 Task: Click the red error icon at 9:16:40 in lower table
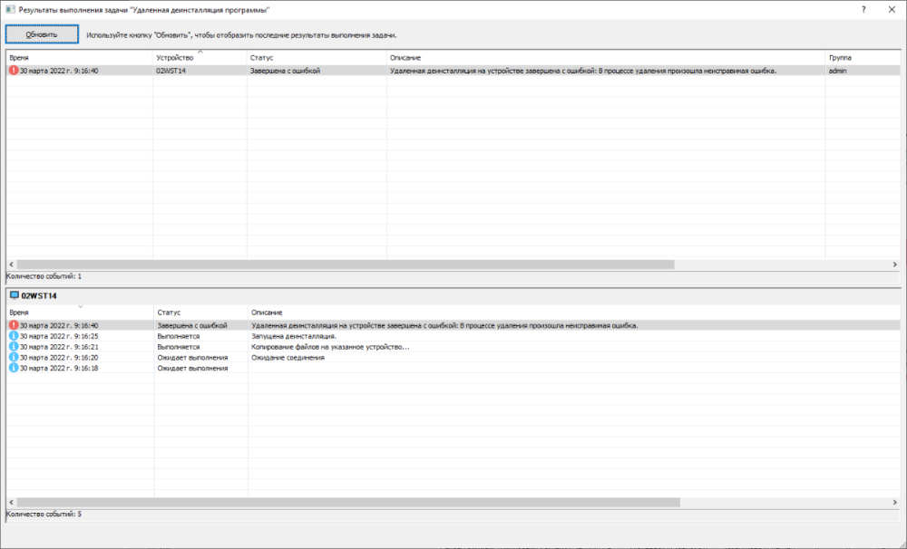pos(14,325)
